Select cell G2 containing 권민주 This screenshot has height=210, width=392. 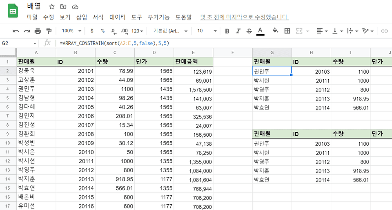click(272, 71)
